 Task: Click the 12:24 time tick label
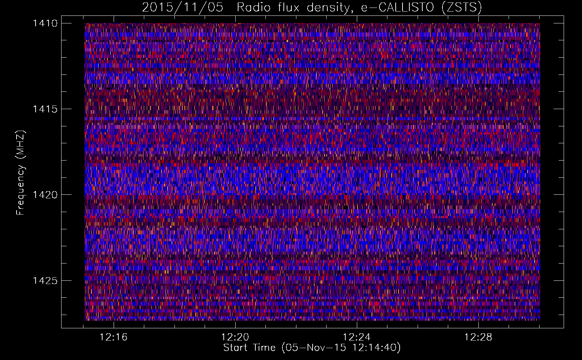point(357,337)
